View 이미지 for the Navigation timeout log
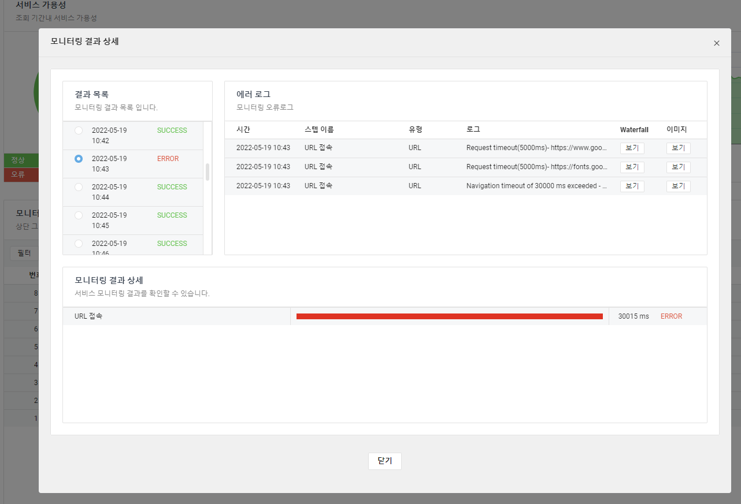The image size is (741, 504). click(x=678, y=186)
